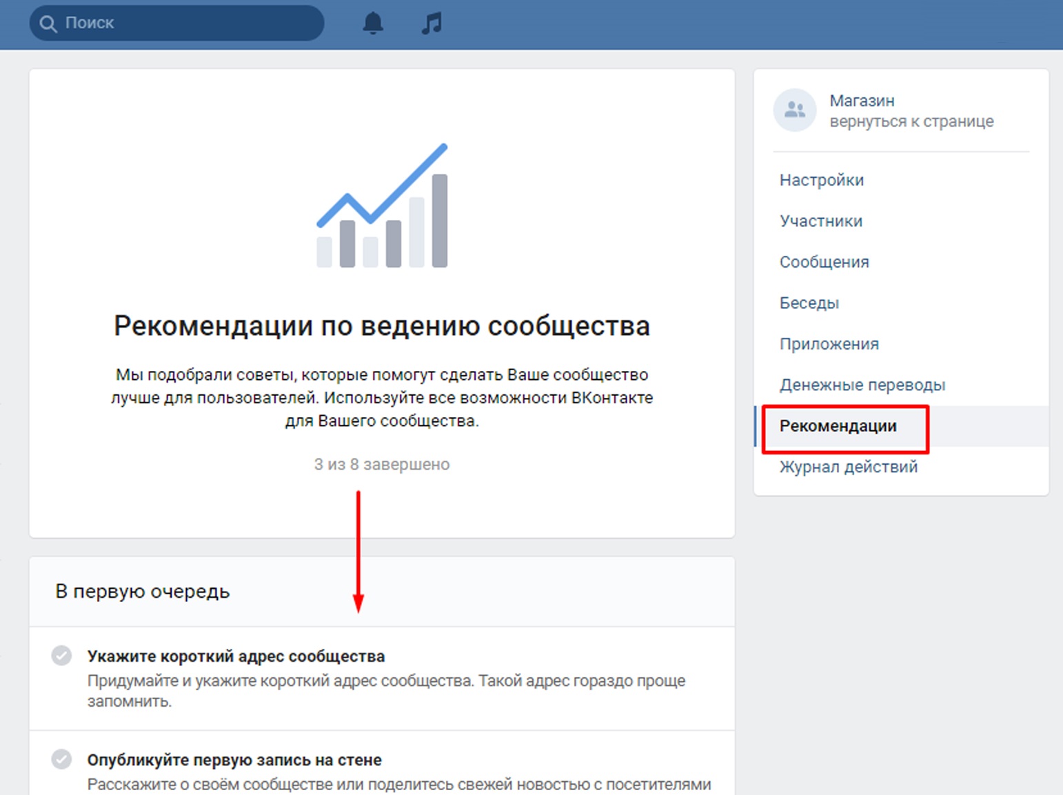Open the Укажите короткий адрес сообщества recommendation
Screen dimensions: 1063x795
236,656
